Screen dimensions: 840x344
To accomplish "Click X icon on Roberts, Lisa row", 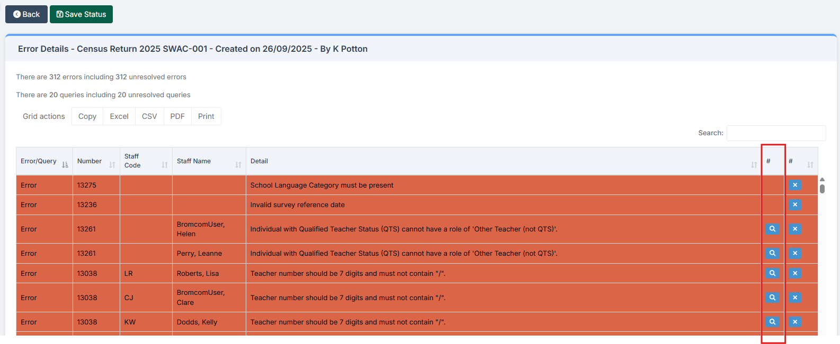I will click(x=794, y=273).
